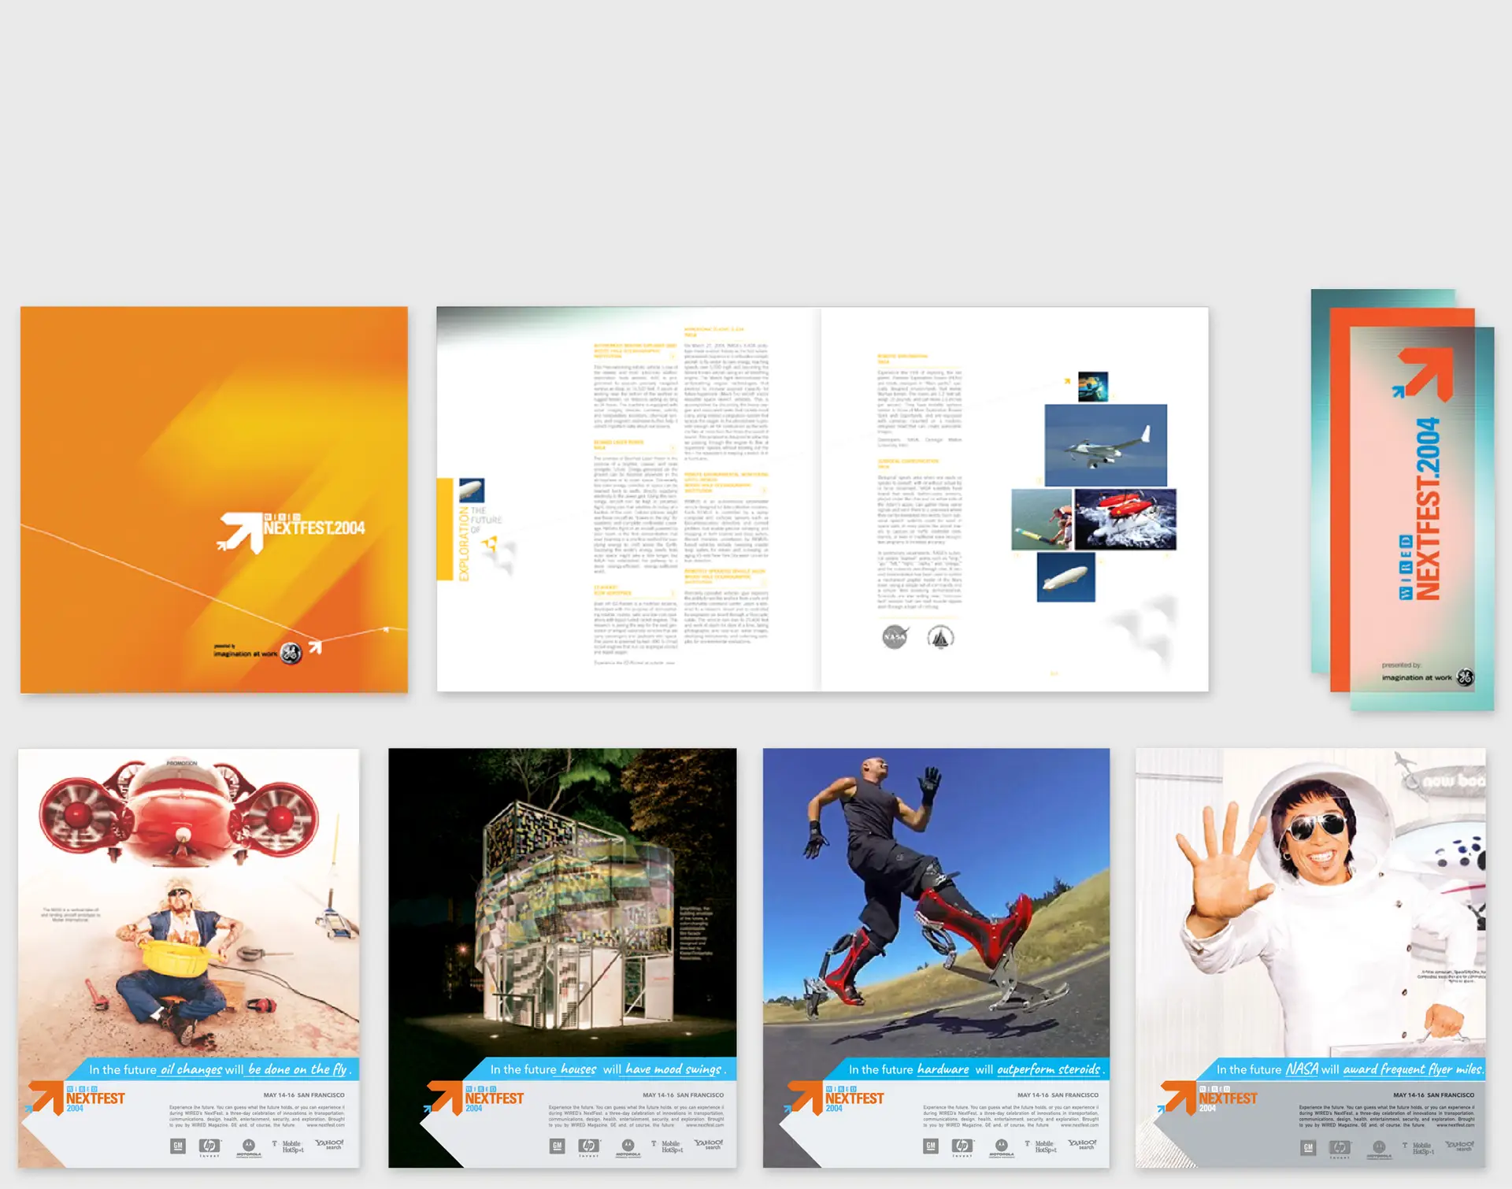Screen dimensions: 1512x1189
Task: Click the 'imagination at work' text on orange cover
Action: pos(245,654)
